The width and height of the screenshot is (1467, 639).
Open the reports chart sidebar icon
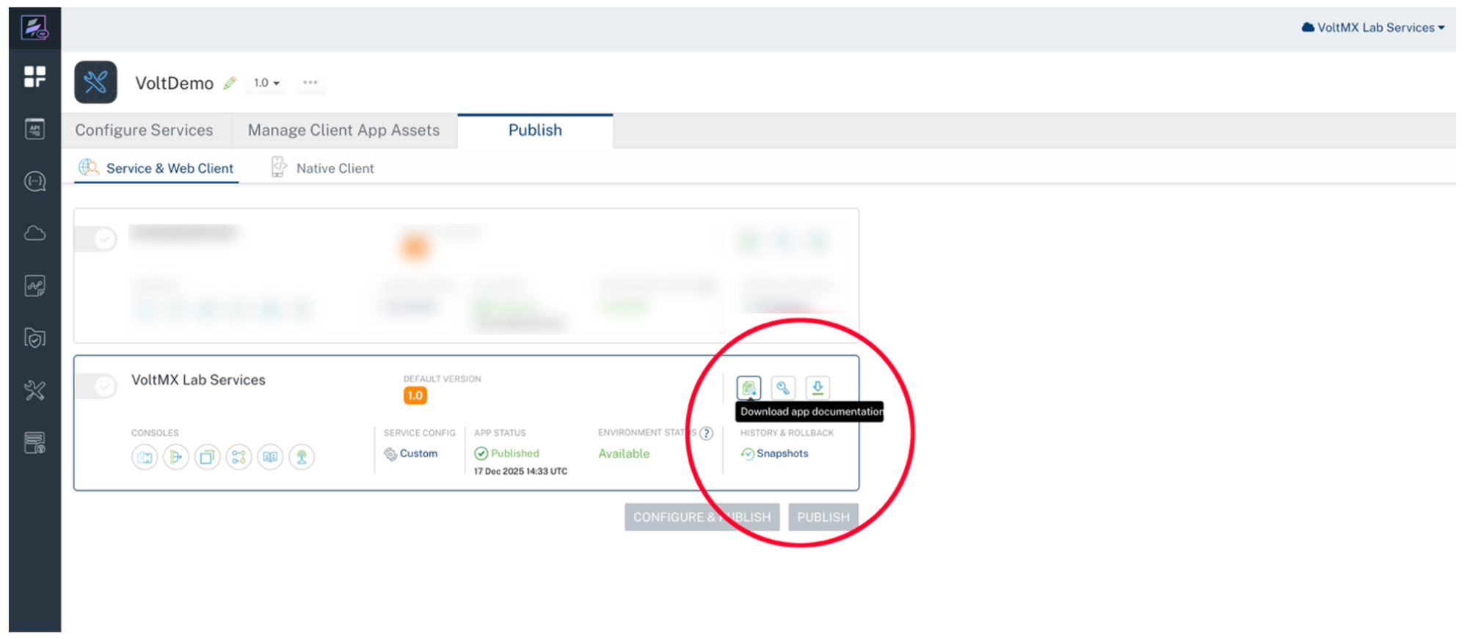(x=34, y=285)
